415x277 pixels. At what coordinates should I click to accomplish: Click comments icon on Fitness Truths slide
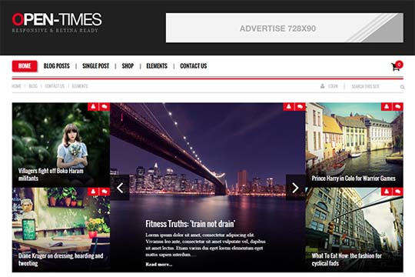coord(300,106)
